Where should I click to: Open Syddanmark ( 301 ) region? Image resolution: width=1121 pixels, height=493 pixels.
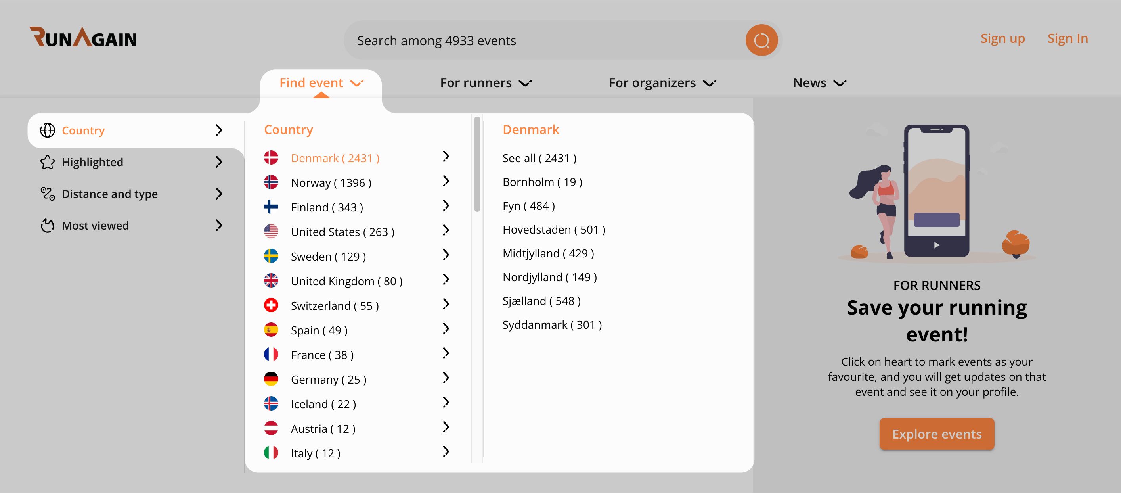pos(552,325)
